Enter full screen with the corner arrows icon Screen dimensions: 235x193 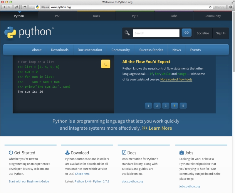pyautogui.click(x=232, y=2)
